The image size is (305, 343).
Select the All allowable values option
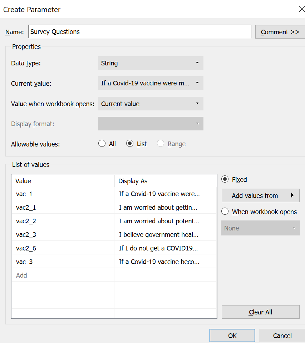[102, 144]
